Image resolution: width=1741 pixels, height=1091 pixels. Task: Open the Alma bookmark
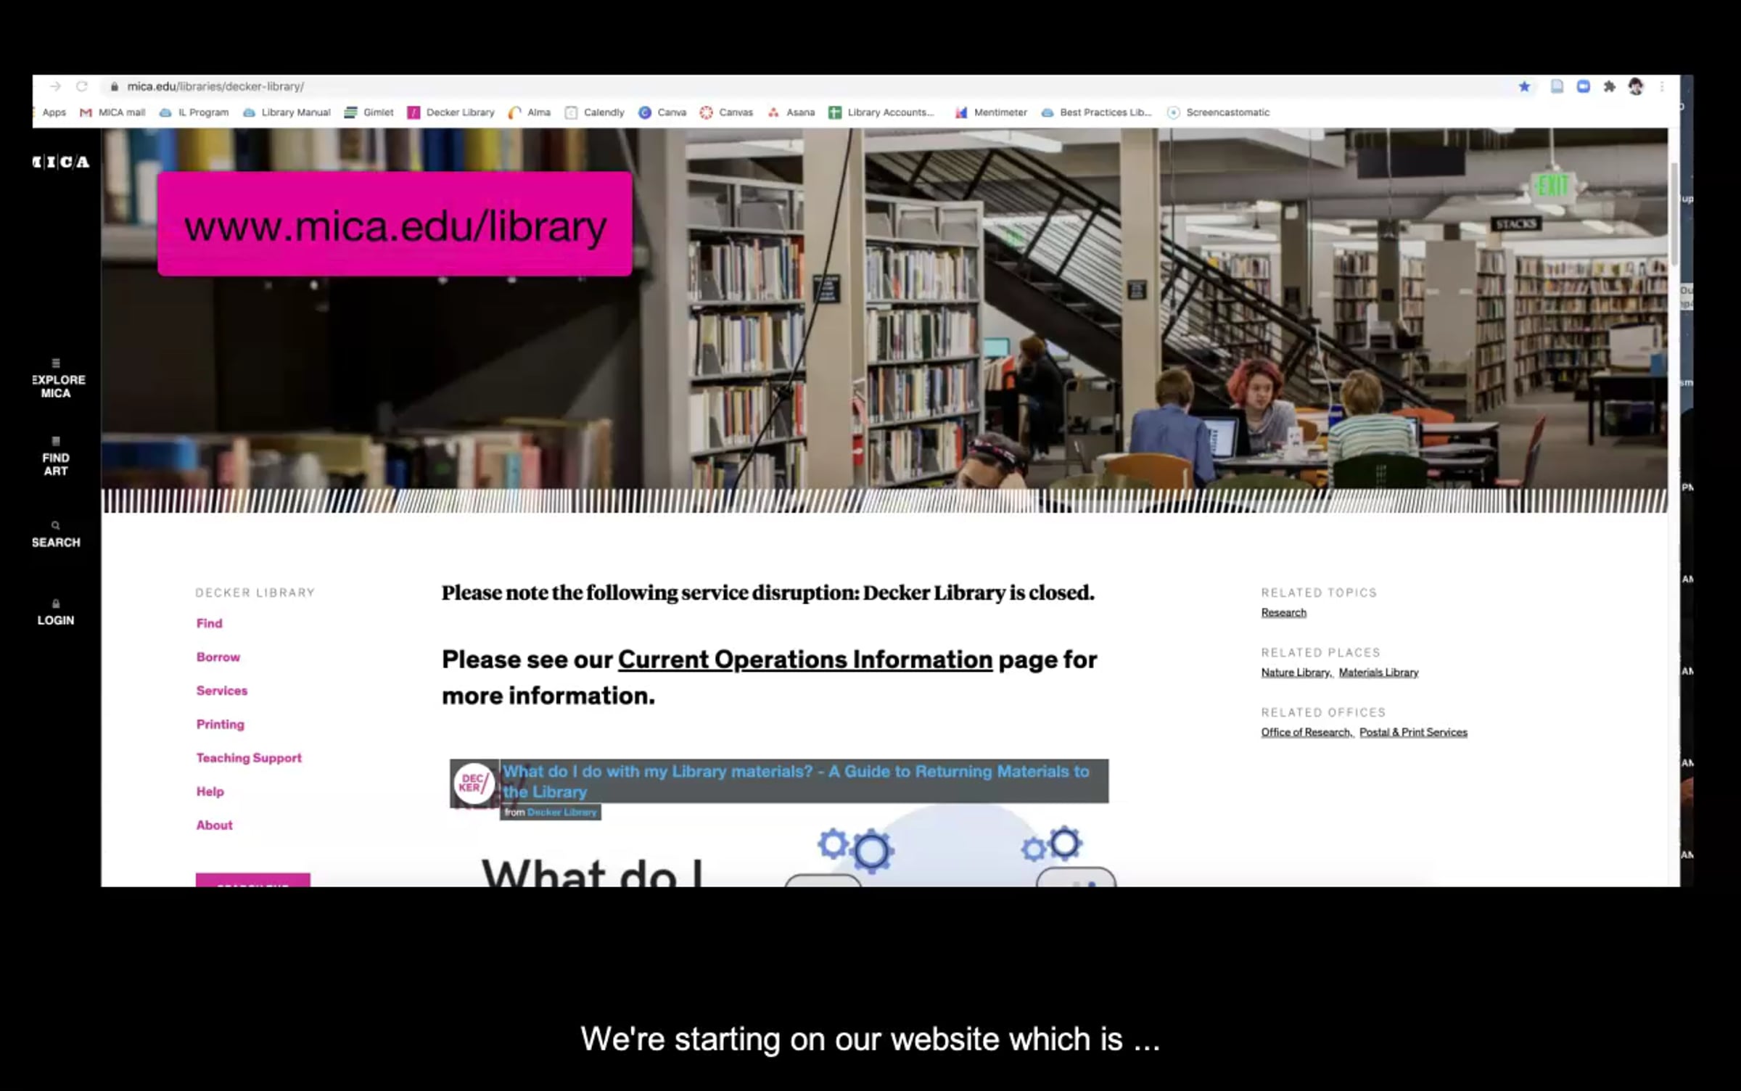[x=530, y=112]
